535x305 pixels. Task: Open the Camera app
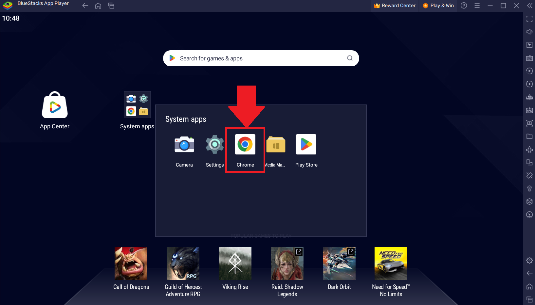[184, 144]
